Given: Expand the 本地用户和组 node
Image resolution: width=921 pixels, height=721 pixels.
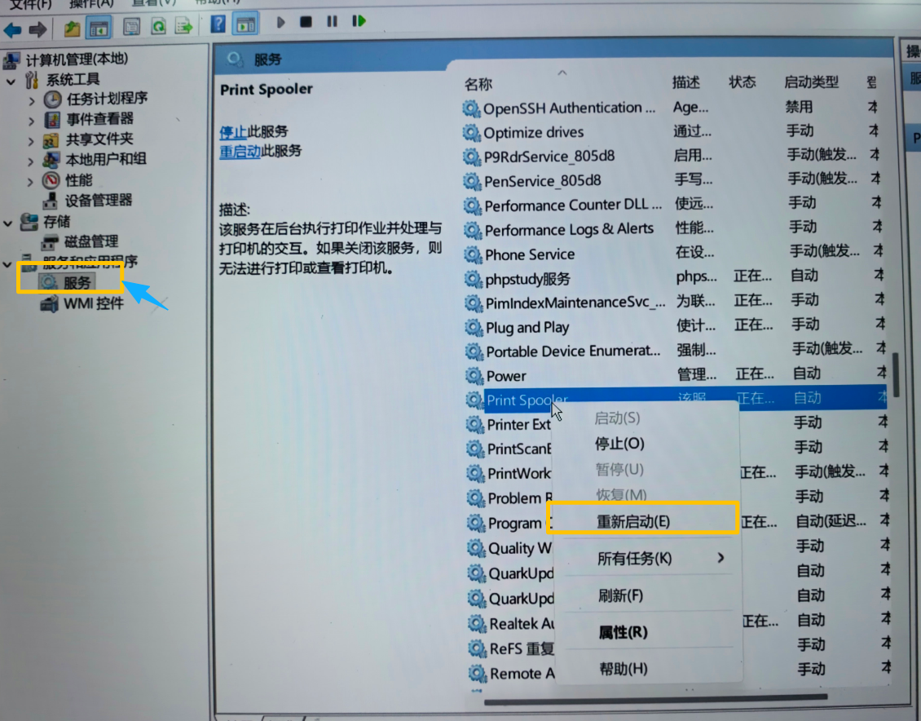Looking at the screenshot, I should click(x=31, y=161).
